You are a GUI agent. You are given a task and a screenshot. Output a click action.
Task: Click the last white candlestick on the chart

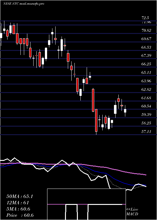(x=125, y=111)
